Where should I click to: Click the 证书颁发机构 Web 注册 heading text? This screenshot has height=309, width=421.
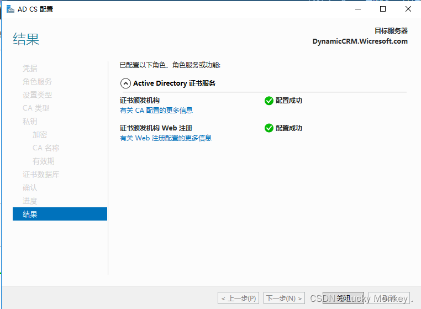[156, 128]
